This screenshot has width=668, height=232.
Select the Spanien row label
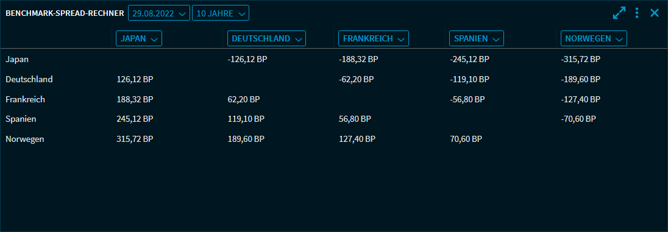point(21,119)
